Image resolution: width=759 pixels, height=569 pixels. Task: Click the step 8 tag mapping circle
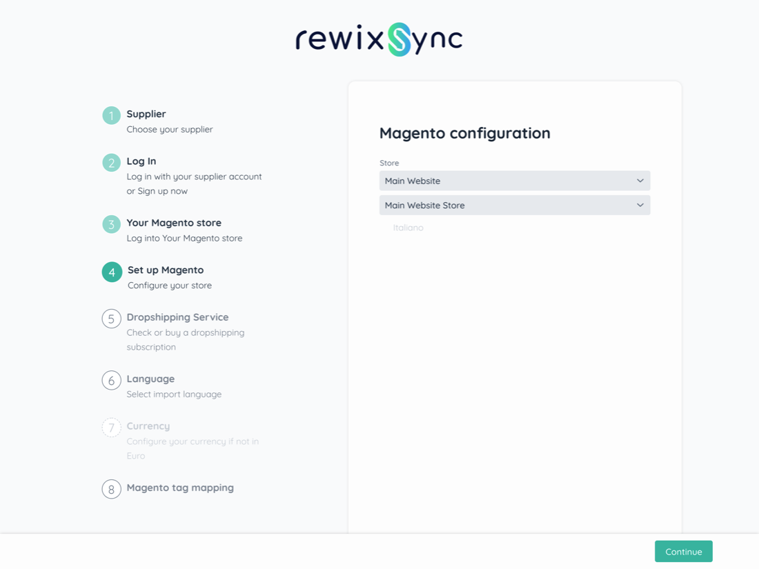pyautogui.click(x=111, y=489)
